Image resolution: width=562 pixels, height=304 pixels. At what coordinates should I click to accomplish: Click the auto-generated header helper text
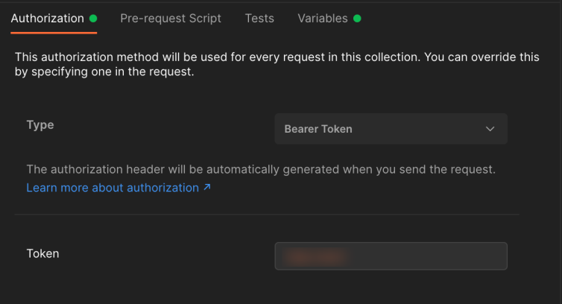(260, 169)
